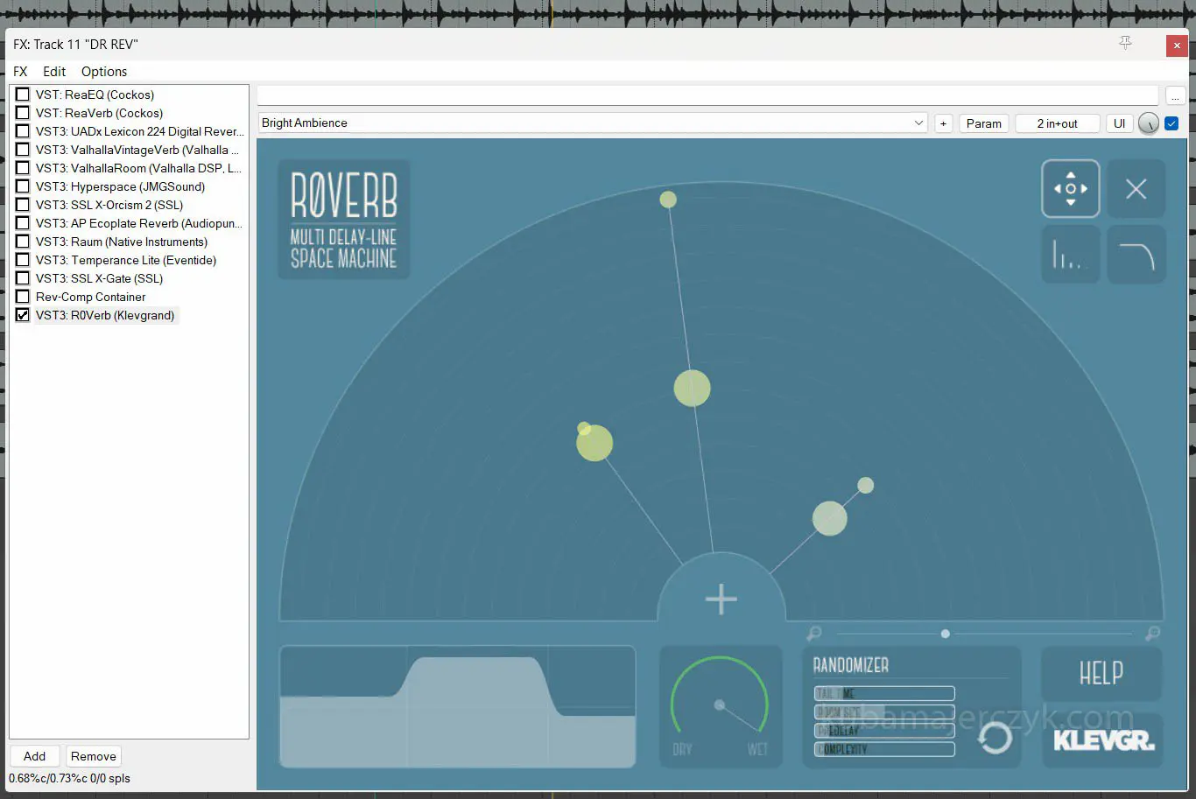Viewport: 1196px width, 799px height.
Task: Click the low-pass filter curve icon
Action: (1136, 255)
